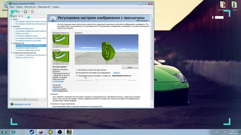The width and height of the screenshot is (241, 135).
Task: Open the Home icon in NVIDIA toolbar
Action: [x=32, y=12]
